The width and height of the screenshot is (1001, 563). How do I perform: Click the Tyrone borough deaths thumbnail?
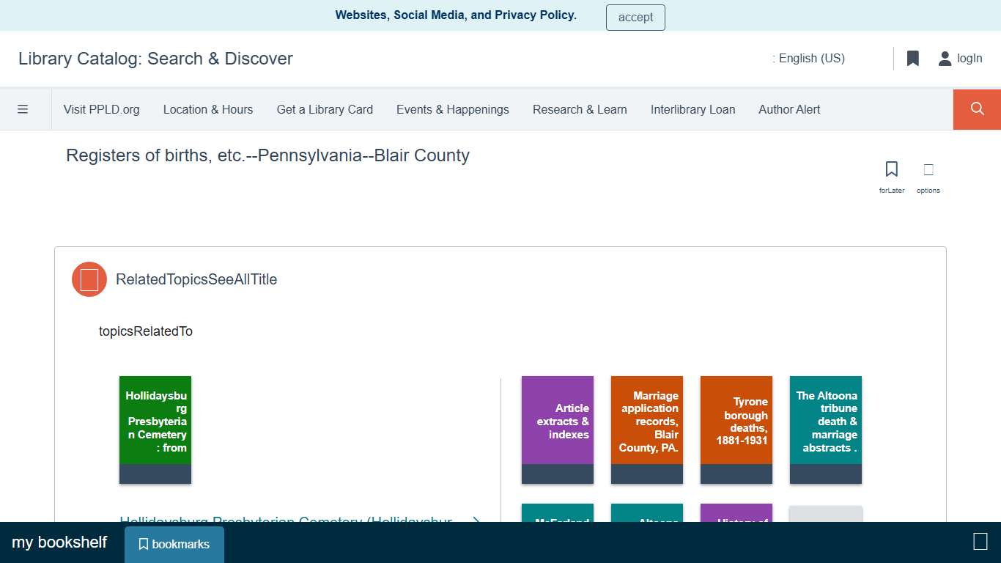coord(736,429)
